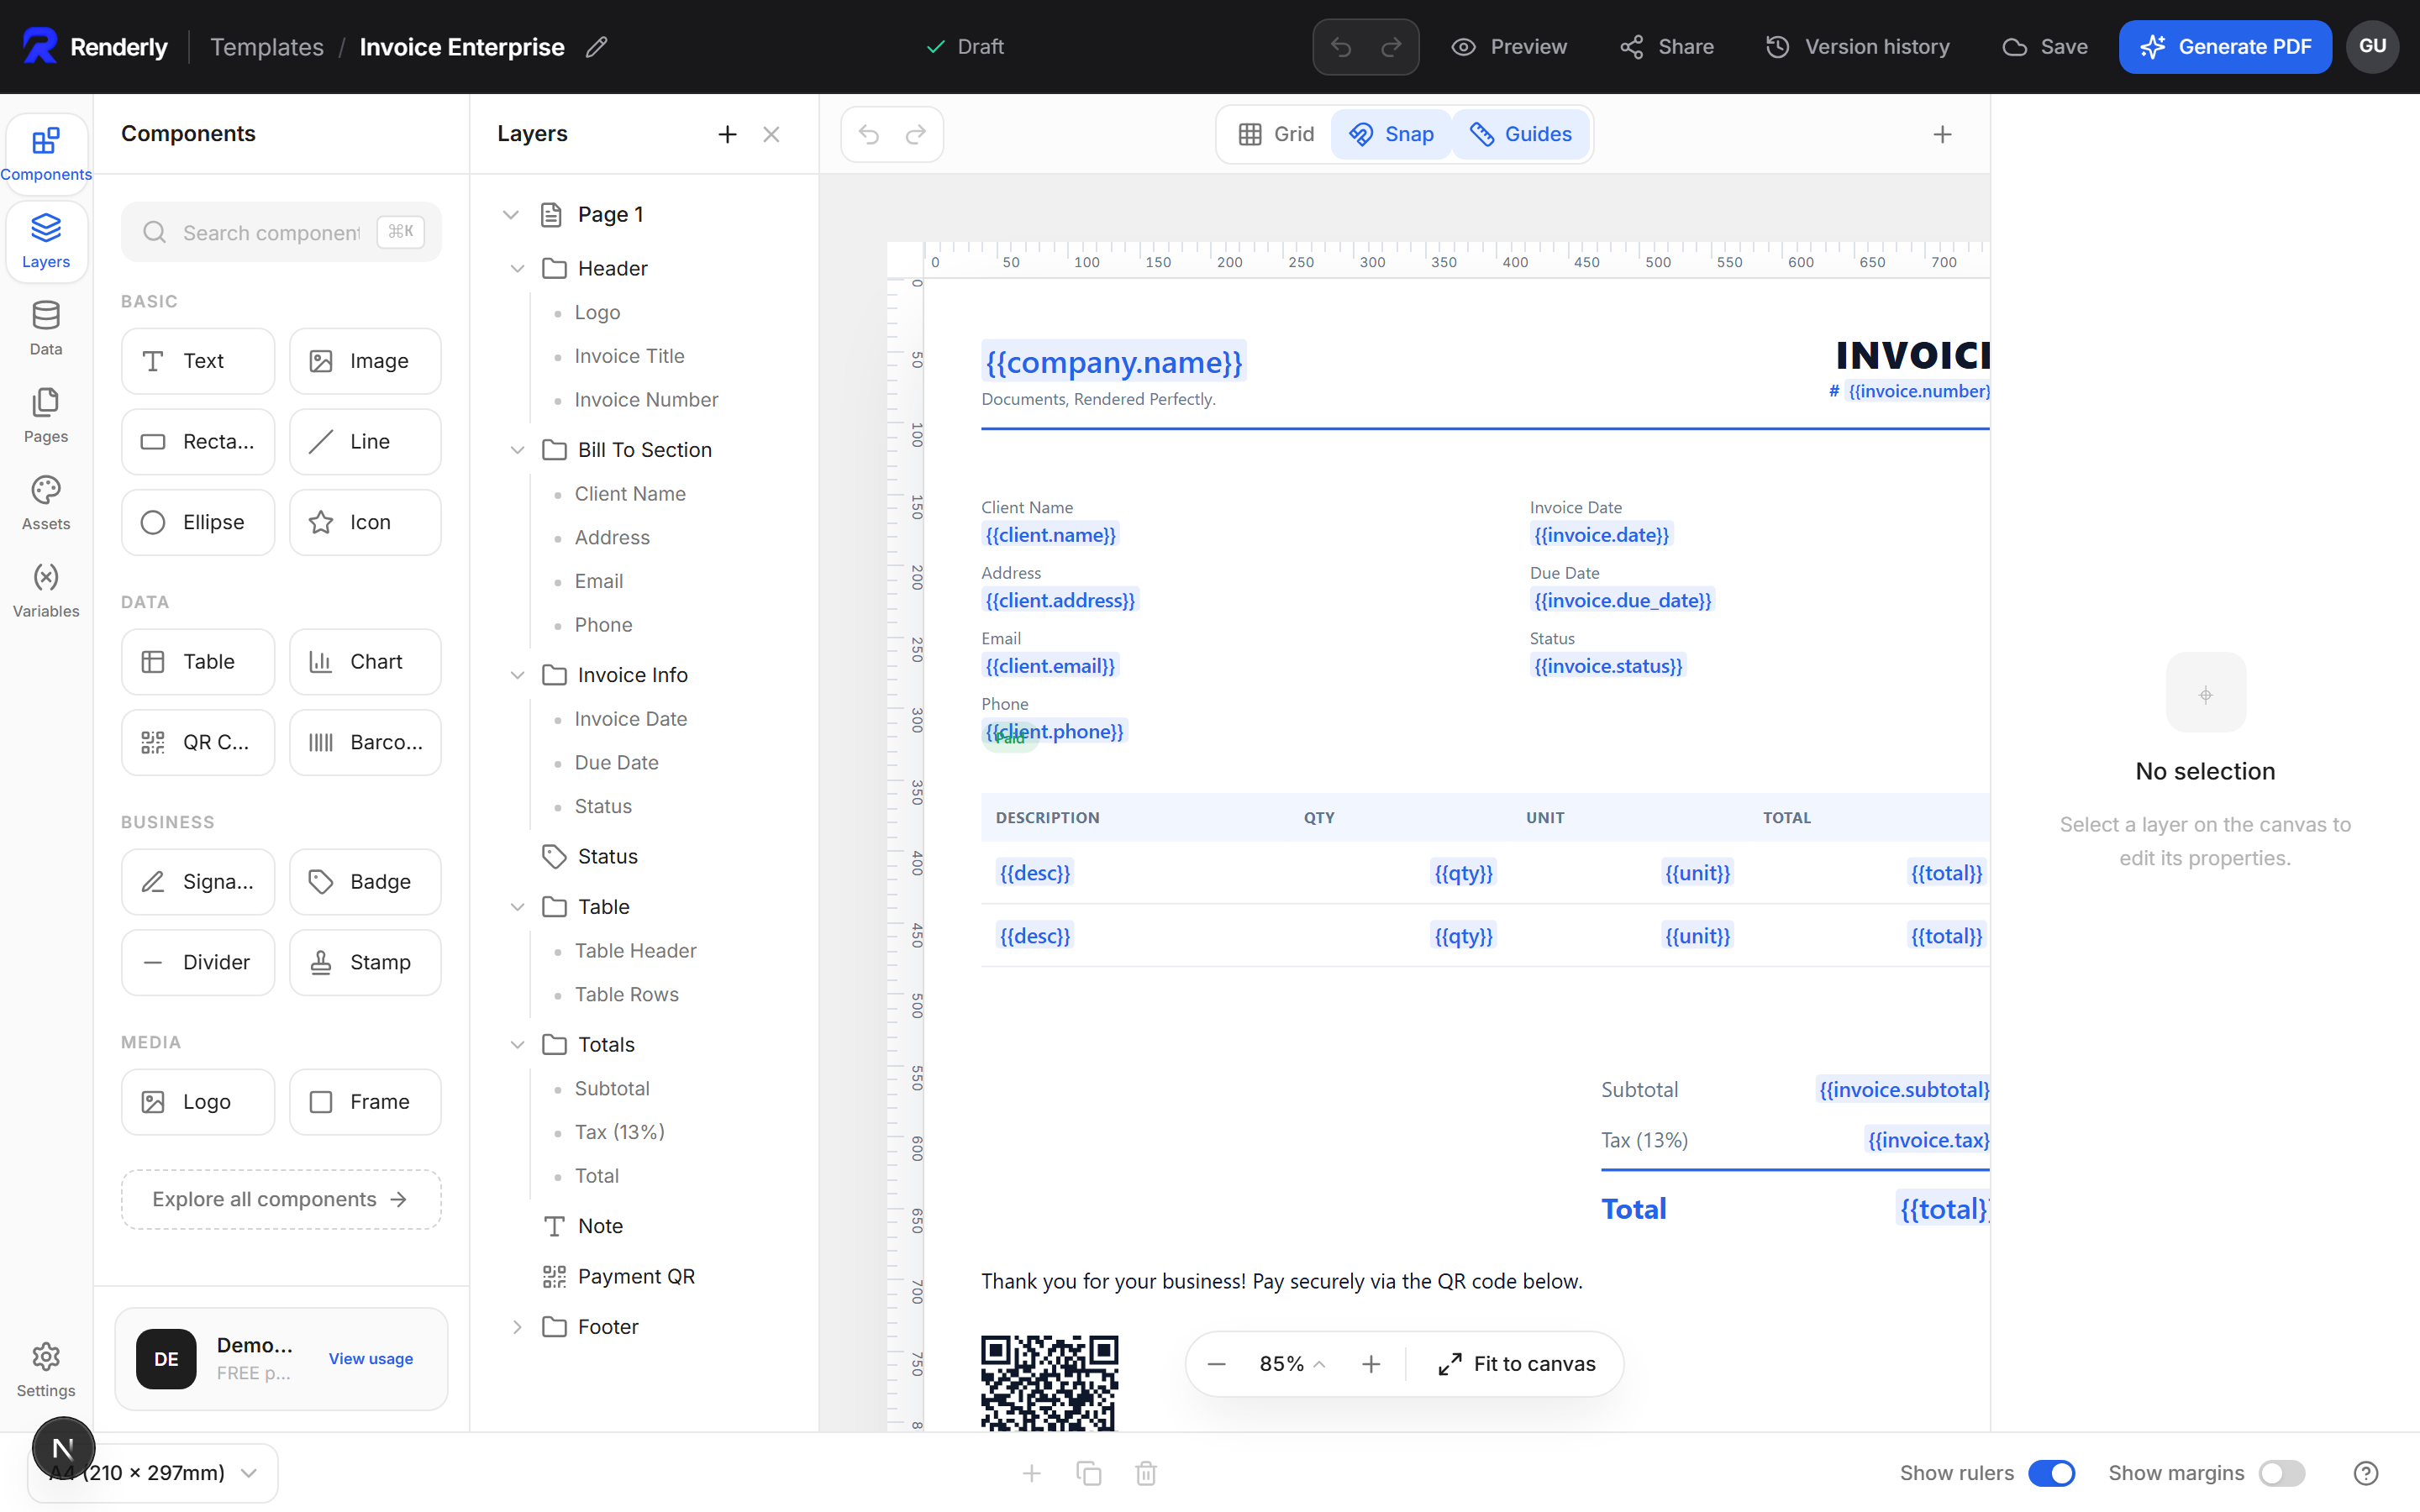Select the Table component

198,662
